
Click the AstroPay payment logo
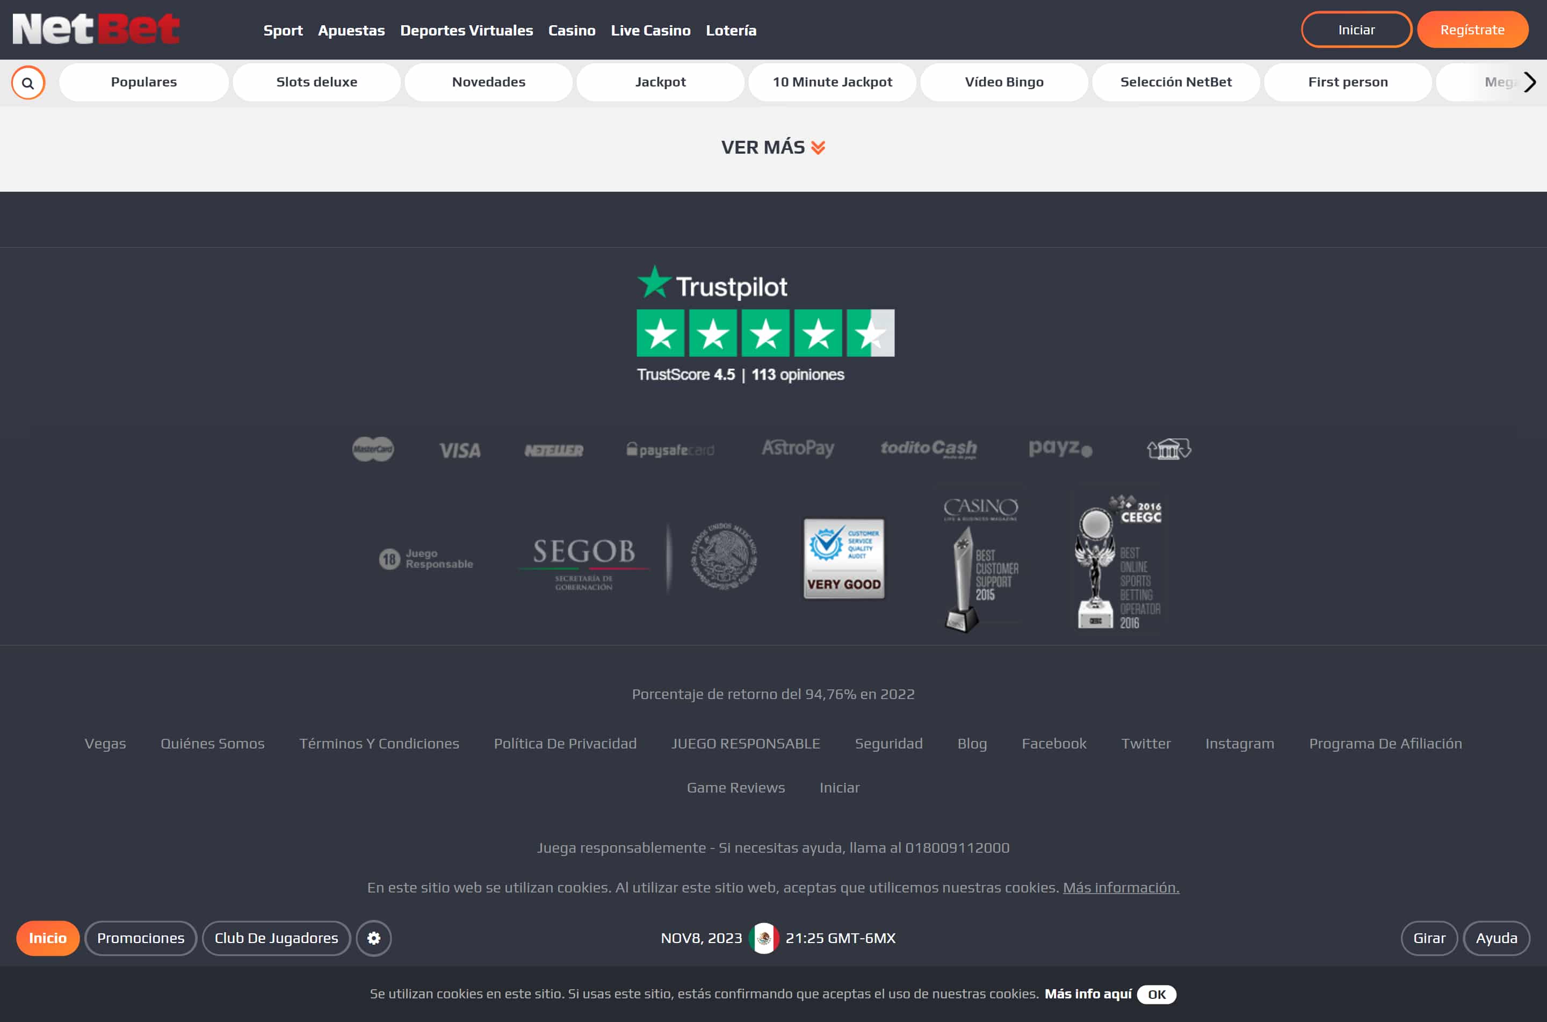pos(797,449)
